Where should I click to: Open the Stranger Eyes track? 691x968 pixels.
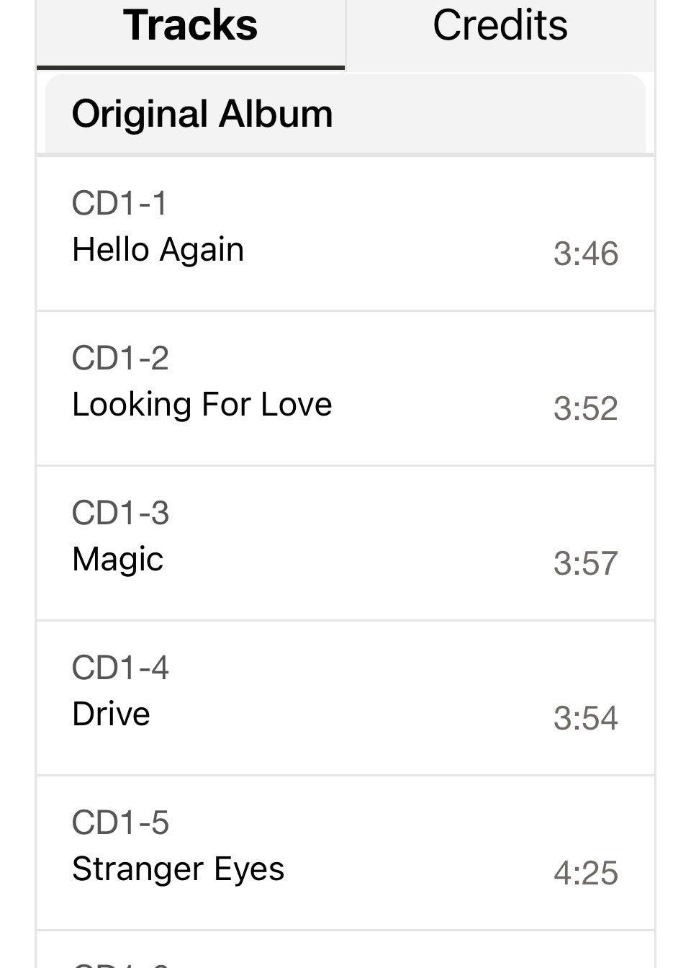point(345,853)
